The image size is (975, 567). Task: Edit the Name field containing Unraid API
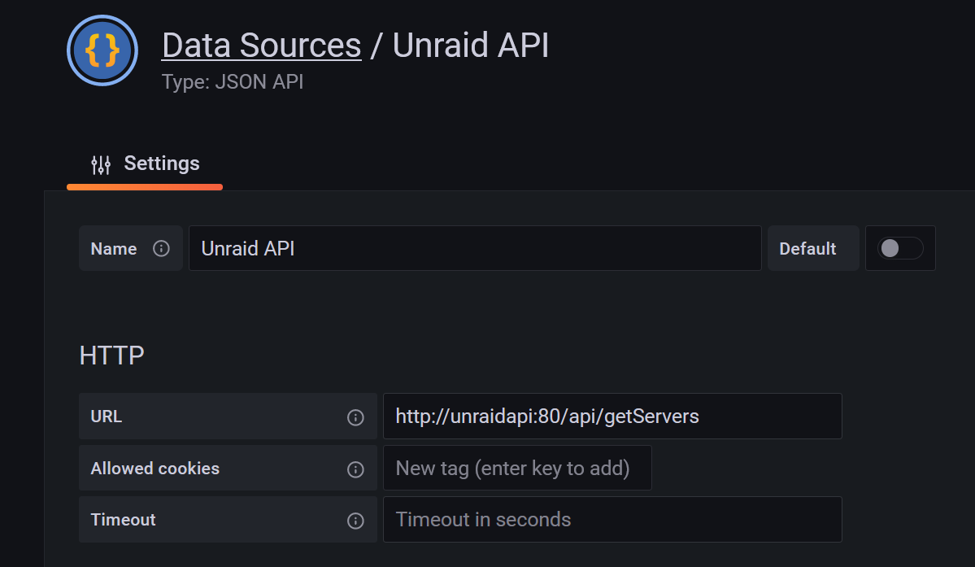pos(475,248)
